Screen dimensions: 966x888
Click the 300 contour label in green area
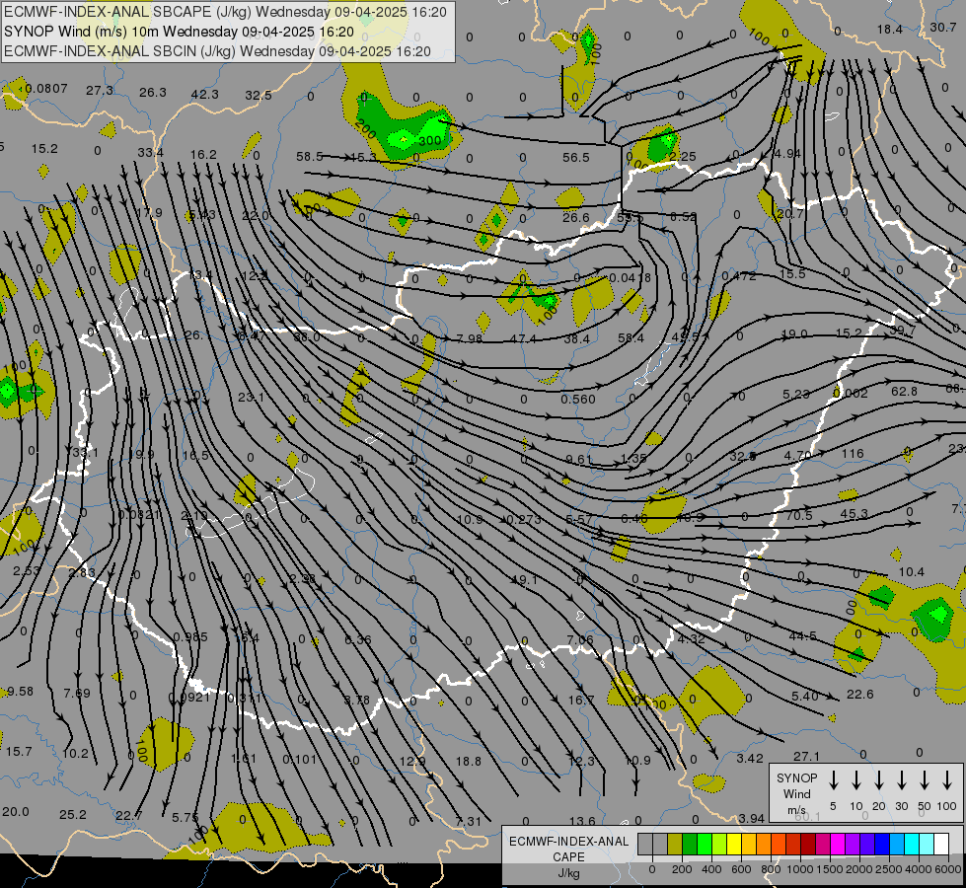tap(429, 140)
